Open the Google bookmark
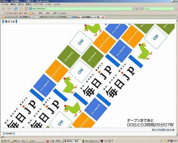178x143 pixels. pyautogui.click(x=62, y=13)
